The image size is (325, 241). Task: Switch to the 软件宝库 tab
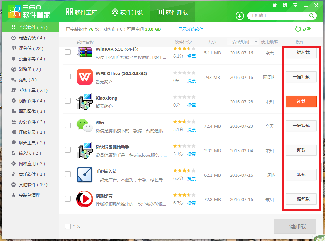[81, 12]
